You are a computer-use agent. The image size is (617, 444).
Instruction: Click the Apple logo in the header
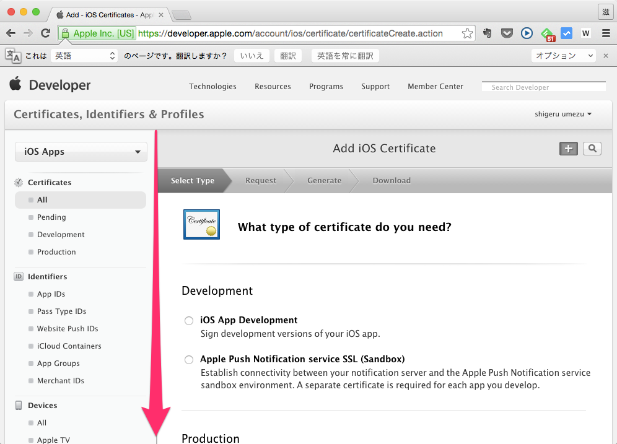(x=15, y=84)
